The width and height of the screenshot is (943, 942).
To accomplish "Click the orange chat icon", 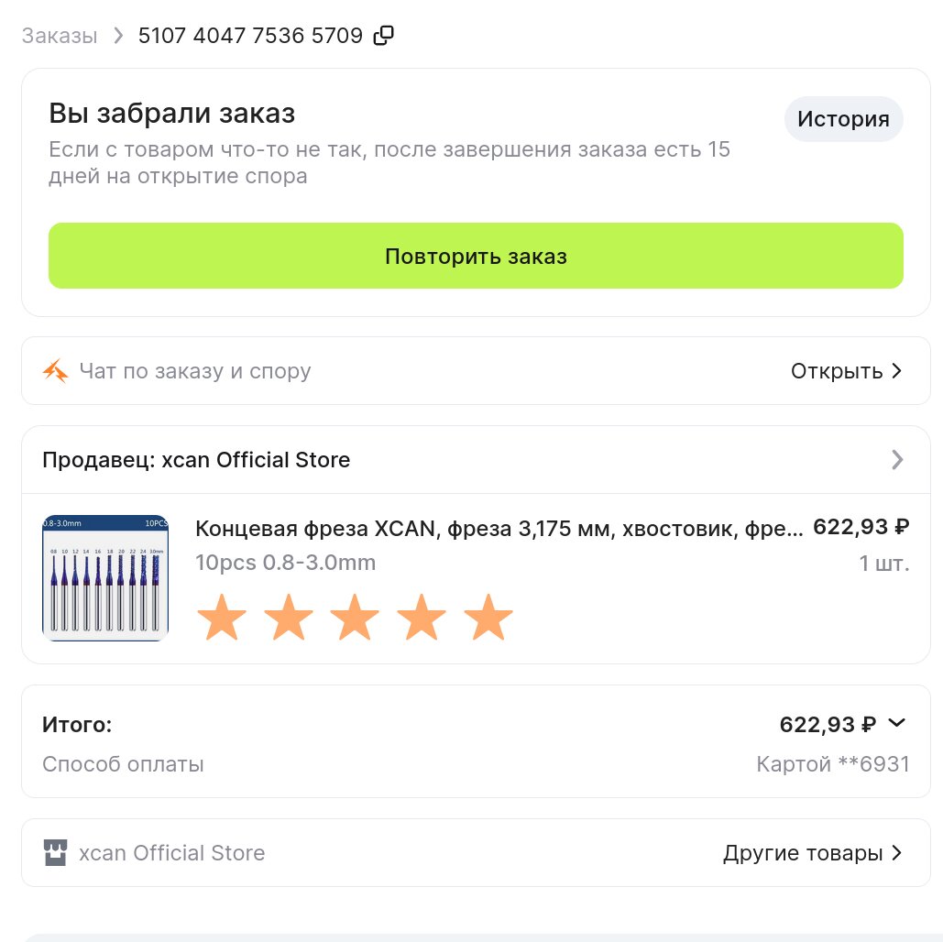I will coord(55,371).
